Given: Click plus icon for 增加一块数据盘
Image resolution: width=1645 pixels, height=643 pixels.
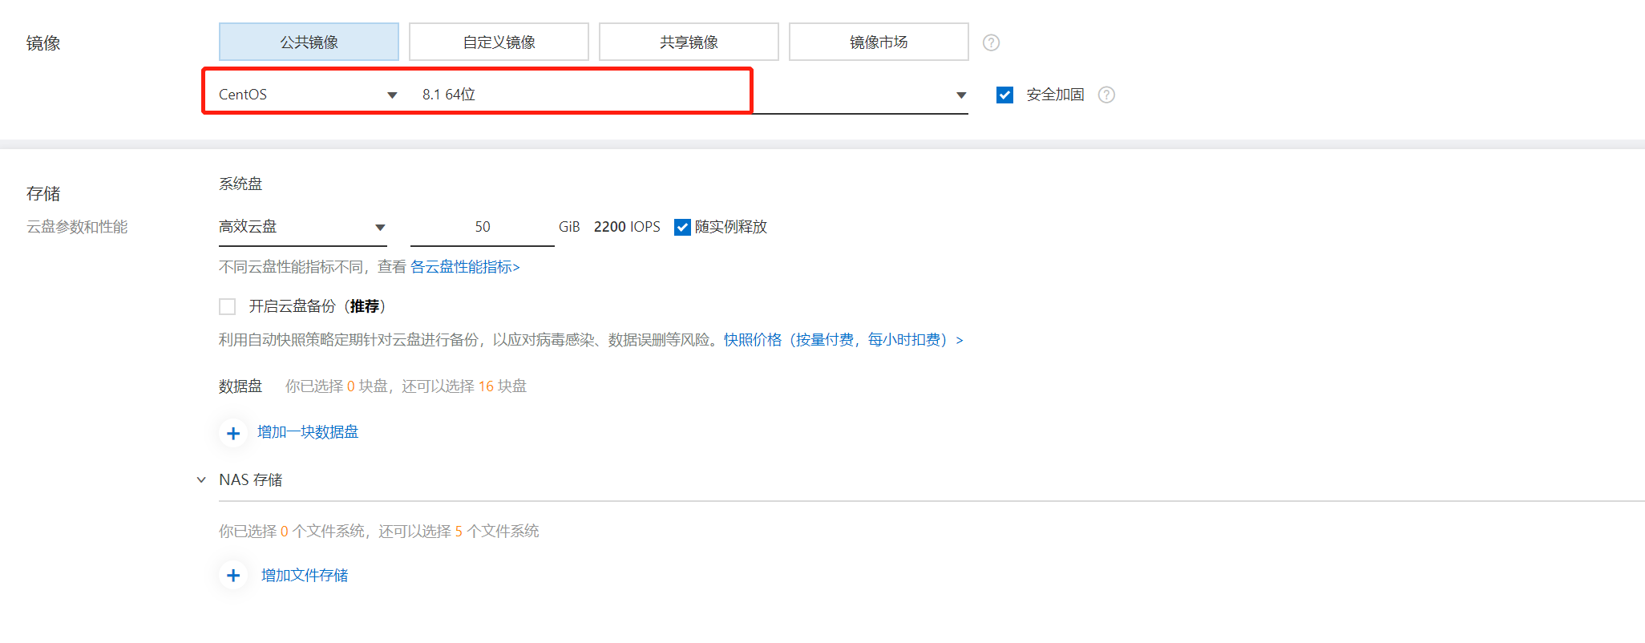Looking at the screenshot, I should click(x=233, y=433).
